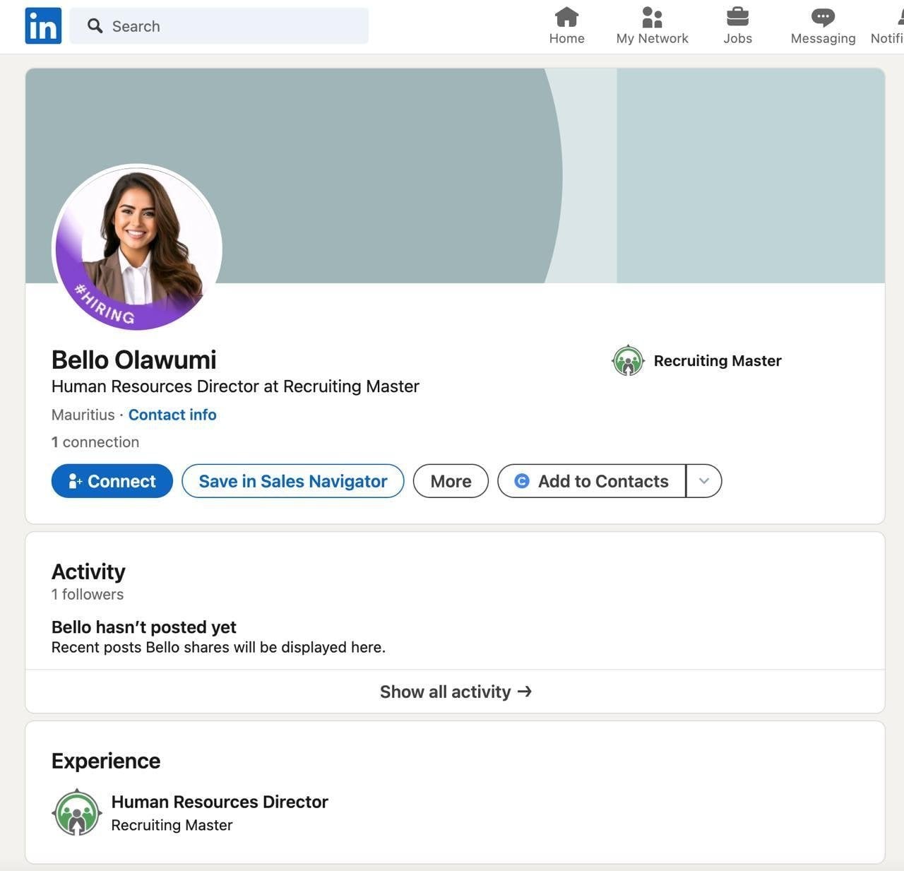Click the Recruiting Master company name link
This screenshot has height=871, width=904.
pos(717,361)
